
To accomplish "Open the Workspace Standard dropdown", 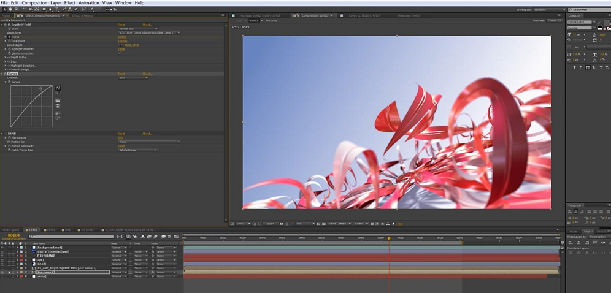I will pyautogui.click(x=550, y=10).
